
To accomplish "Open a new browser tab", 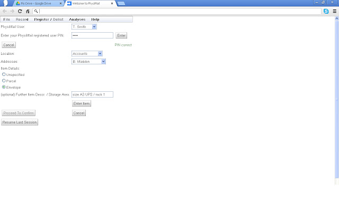I will (121, 4).
